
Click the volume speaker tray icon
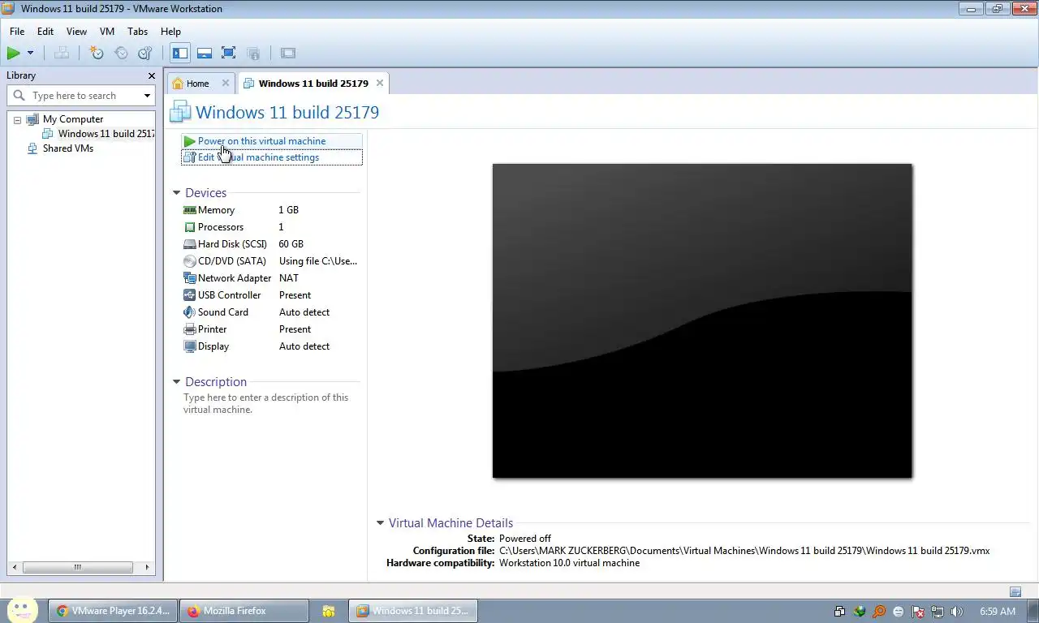pos(957,612)
